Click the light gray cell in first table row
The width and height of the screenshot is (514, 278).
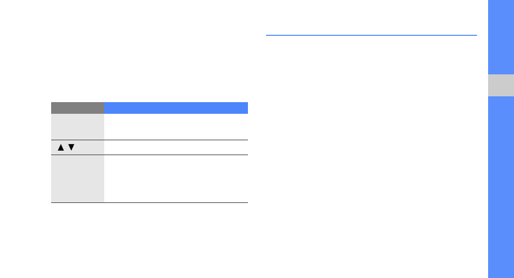tap(78, 127)
